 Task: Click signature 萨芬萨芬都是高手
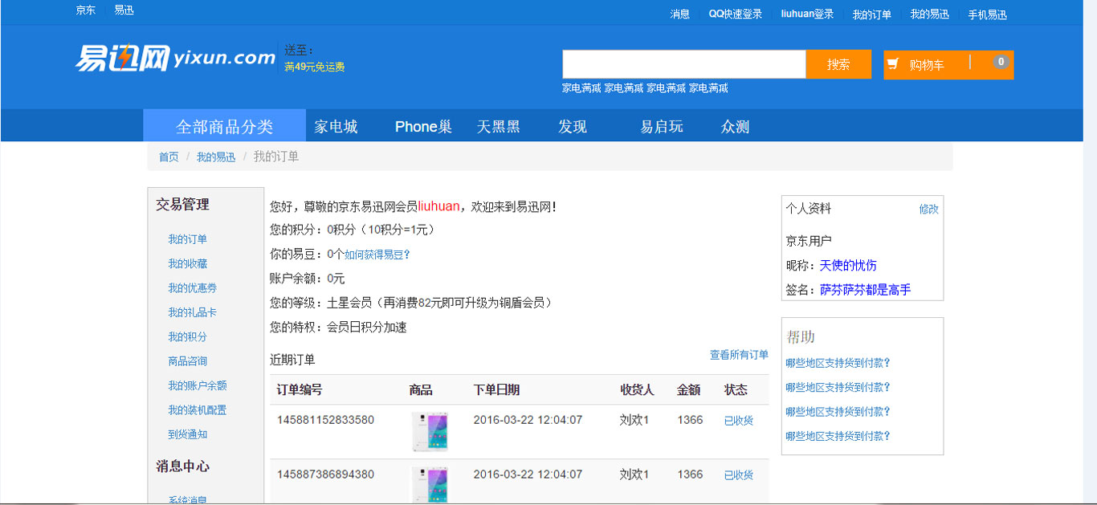[x=866, y=290]
